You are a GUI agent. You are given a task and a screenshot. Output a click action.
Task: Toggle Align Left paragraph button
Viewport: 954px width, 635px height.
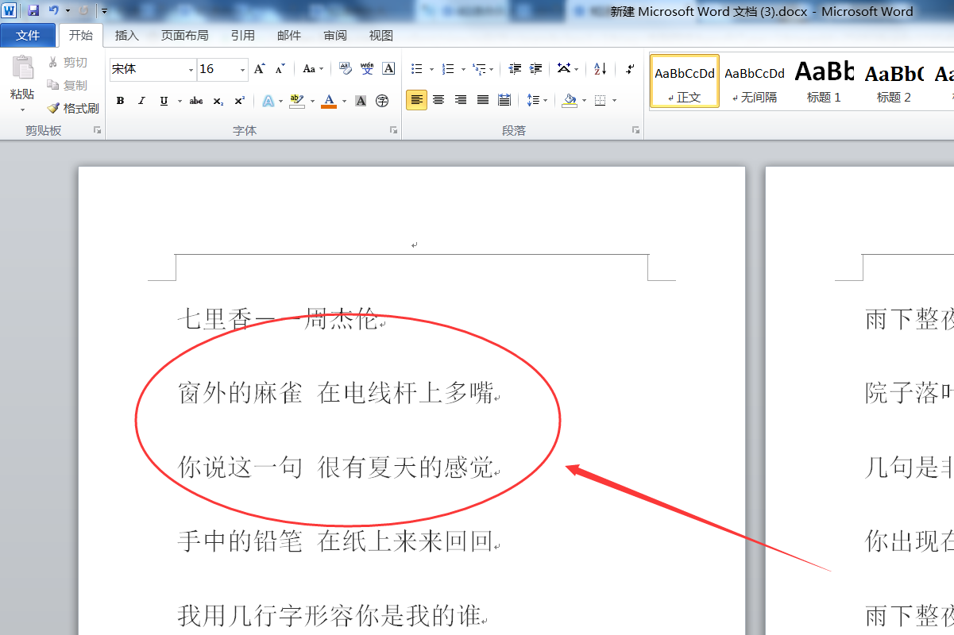point(416,100)
